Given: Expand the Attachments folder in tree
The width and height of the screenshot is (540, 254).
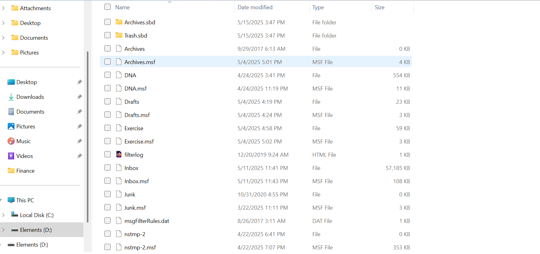Looking at the screenshot, I should tap(3, 8).
